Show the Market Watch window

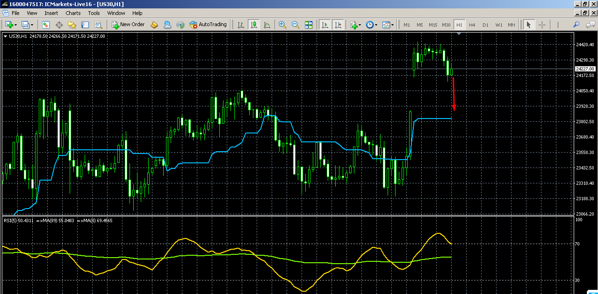coord(46,25)
